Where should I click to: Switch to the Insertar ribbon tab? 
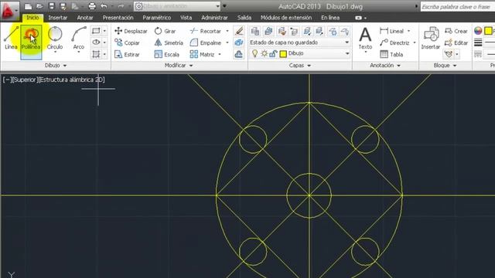pos(58,18)
